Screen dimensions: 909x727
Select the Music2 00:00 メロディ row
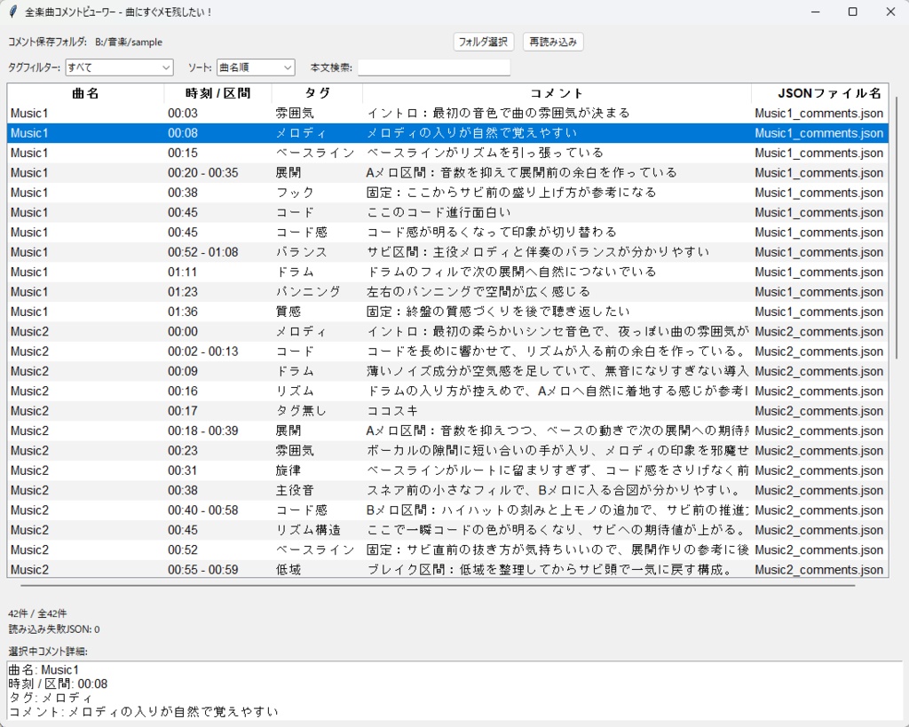(x=447, y=332)
